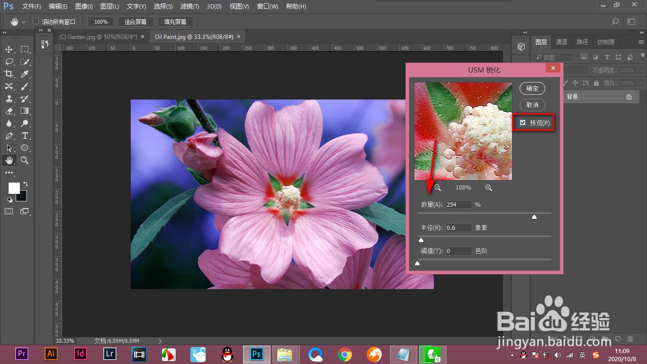Choose the Gradient tool
Screen dimensions: 647x364
click(25, 111)
